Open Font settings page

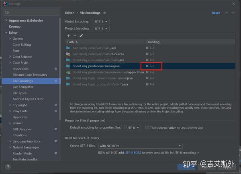(x=16, y=51)
